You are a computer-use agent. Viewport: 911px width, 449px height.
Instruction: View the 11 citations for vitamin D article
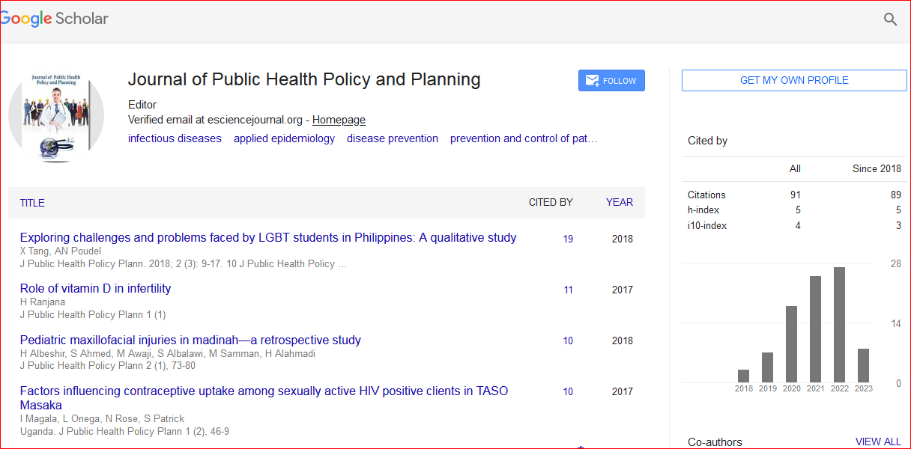click(x=568, y=290)
